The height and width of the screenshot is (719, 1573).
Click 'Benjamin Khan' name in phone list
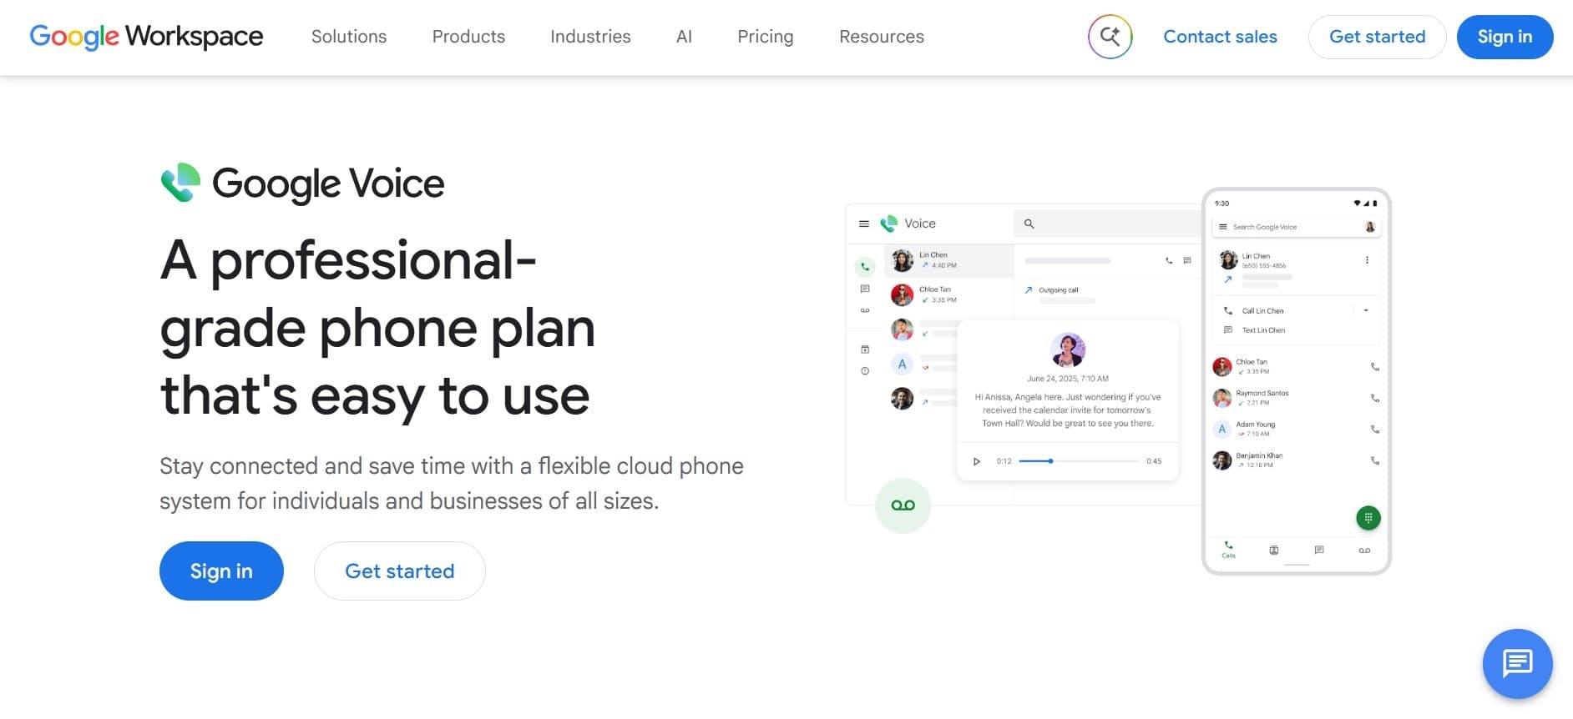[x=1259, y=455]
